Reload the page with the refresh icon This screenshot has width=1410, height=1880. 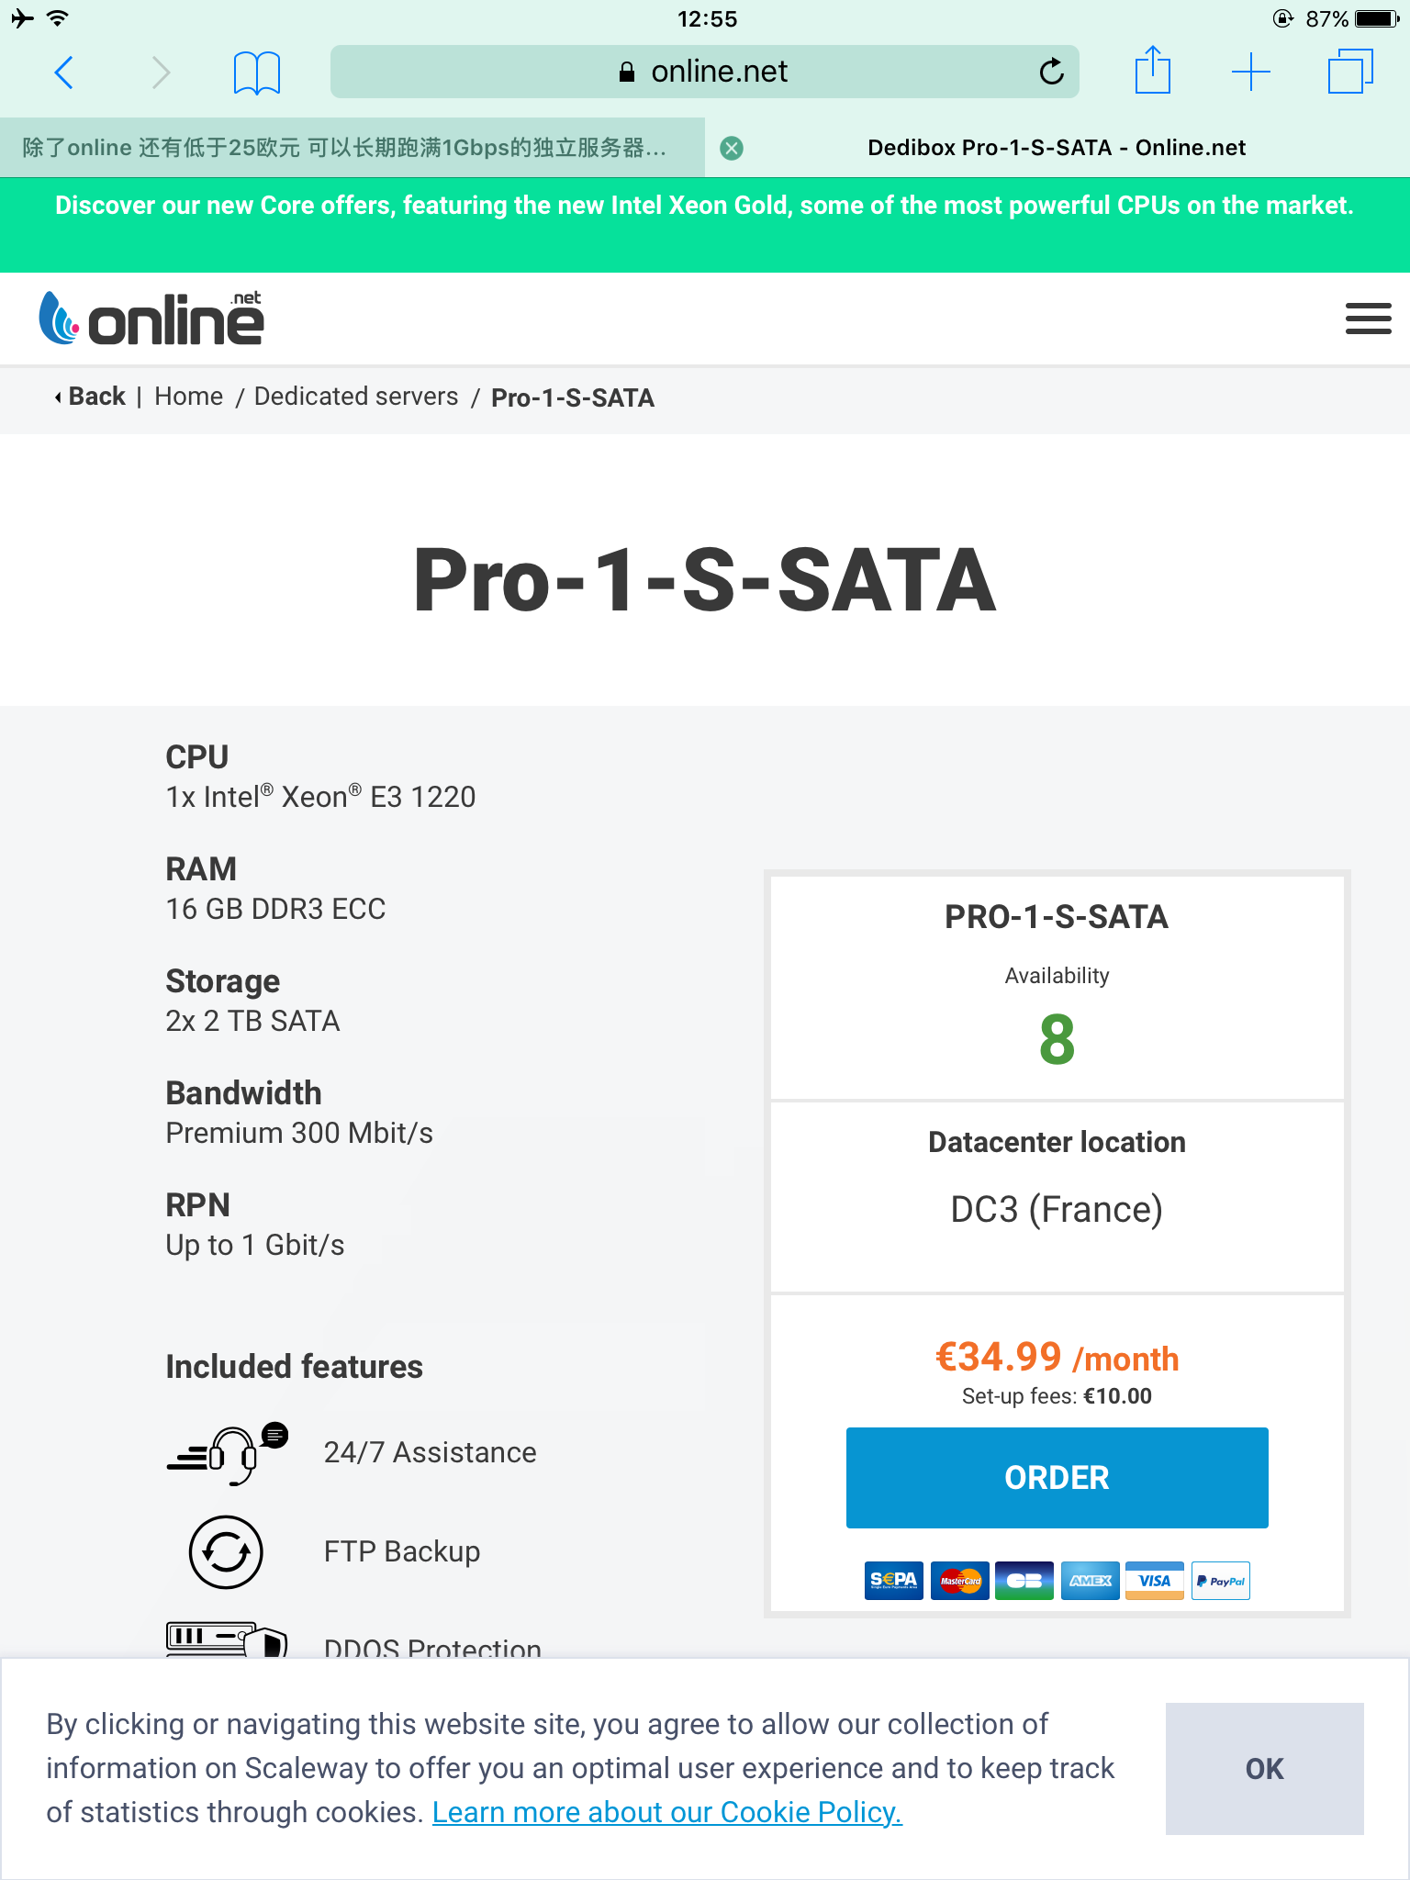(1051, 72)
